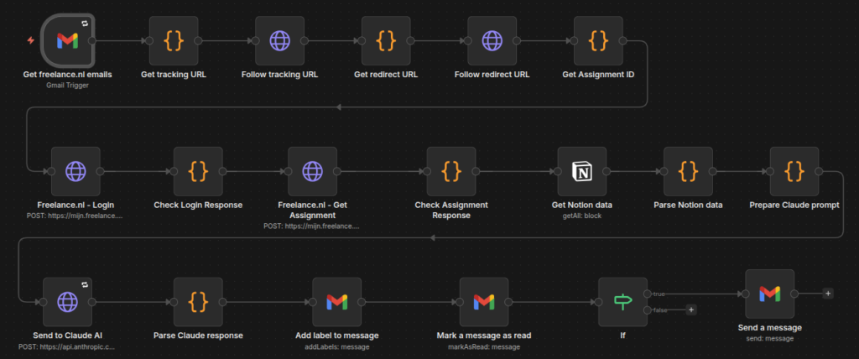This screenshot has width=859, height=359.
Task: Select the If conditional node
Action: [622, 302]
